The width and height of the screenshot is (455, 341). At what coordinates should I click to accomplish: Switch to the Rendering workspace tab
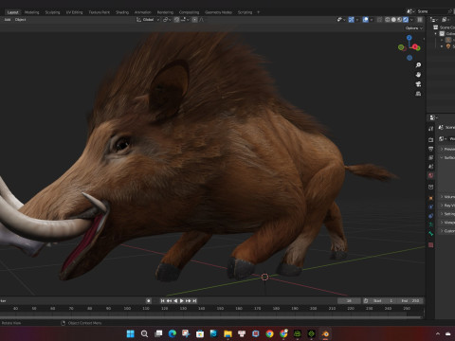(165, 12)
